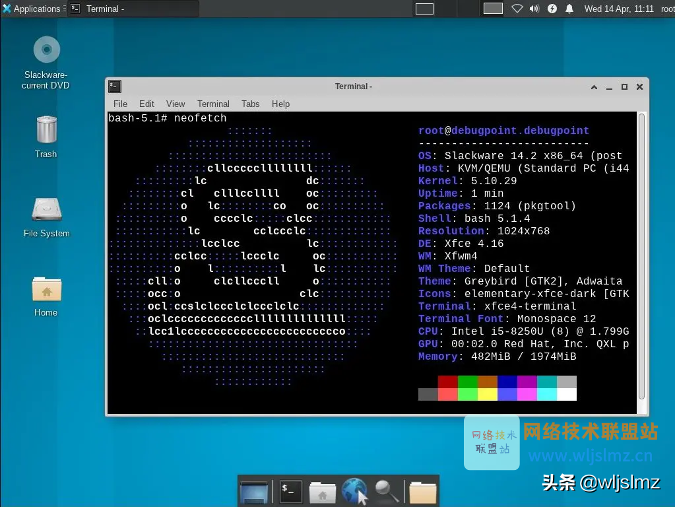This screenshot has height=507, width=675.
Task: Click the terminal window icon menu button
Action: coord(114,86)
